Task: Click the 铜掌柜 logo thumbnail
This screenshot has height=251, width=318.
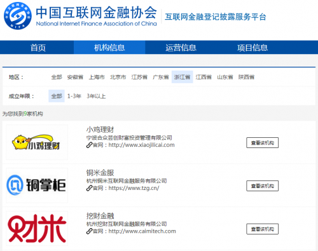Action: pyautogui.click(x=37, y=186)
